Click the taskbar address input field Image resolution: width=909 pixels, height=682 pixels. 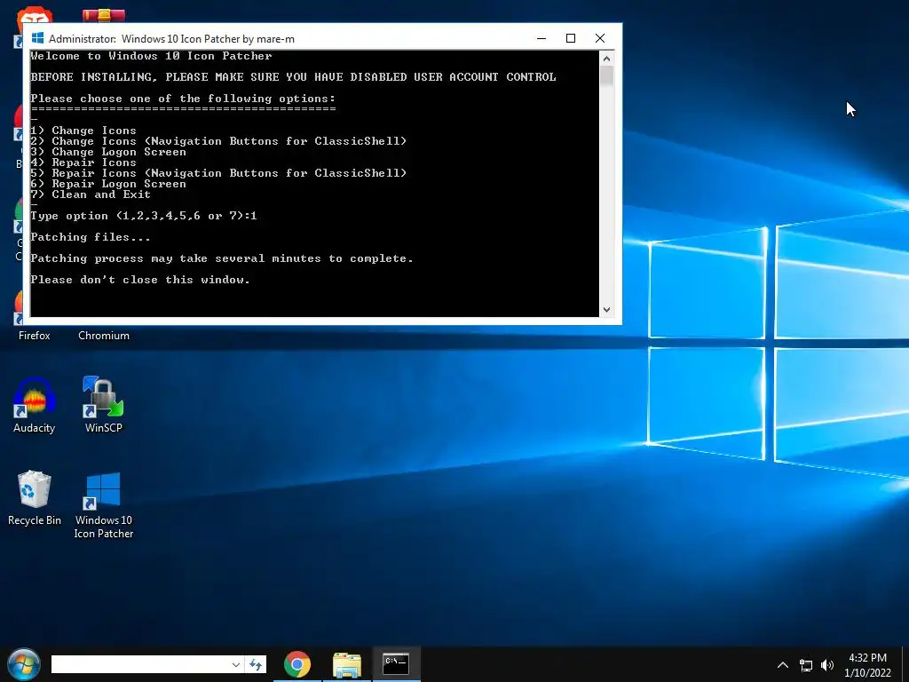pos(139,664)
